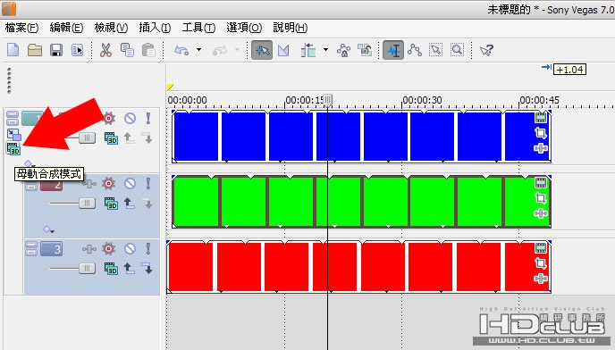Toggle Auto Ripple toolbar button

click(x=308, y=51)
